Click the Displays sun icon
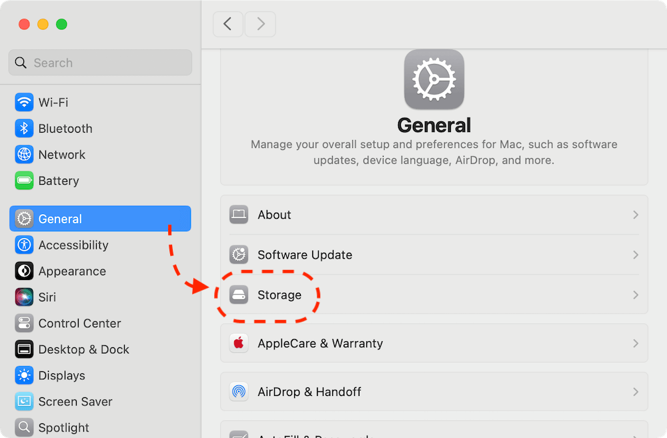The image size is (667, 438). coord(24,375)
